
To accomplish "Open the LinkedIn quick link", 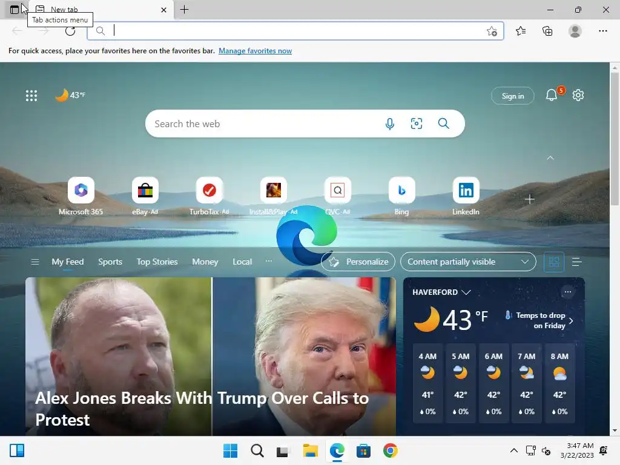I will [x=466, y=196].
